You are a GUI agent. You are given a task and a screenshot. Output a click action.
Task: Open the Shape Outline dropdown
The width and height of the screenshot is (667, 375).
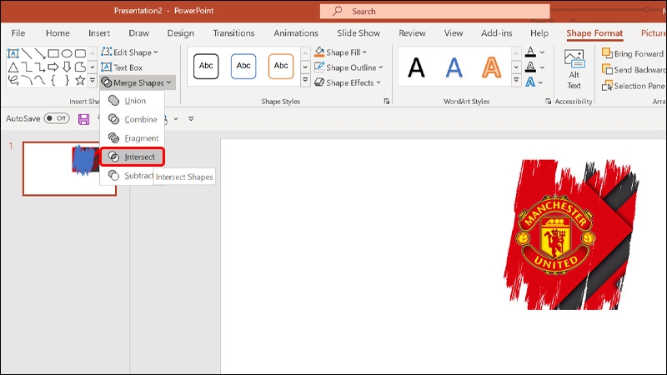click(x=349, y=67)
